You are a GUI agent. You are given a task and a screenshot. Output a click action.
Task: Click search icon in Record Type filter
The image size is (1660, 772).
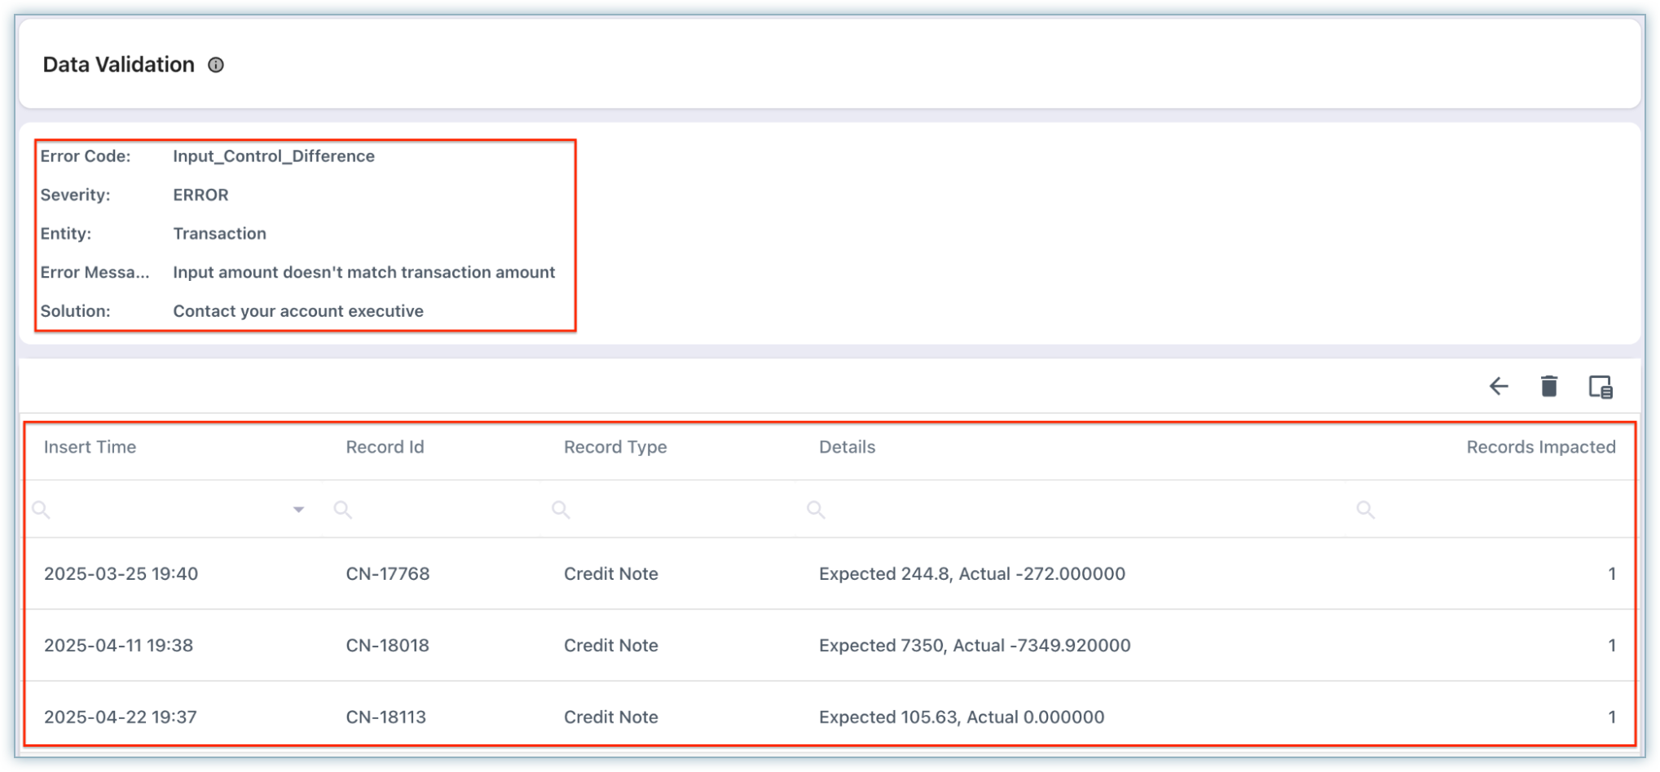point(561,510)
